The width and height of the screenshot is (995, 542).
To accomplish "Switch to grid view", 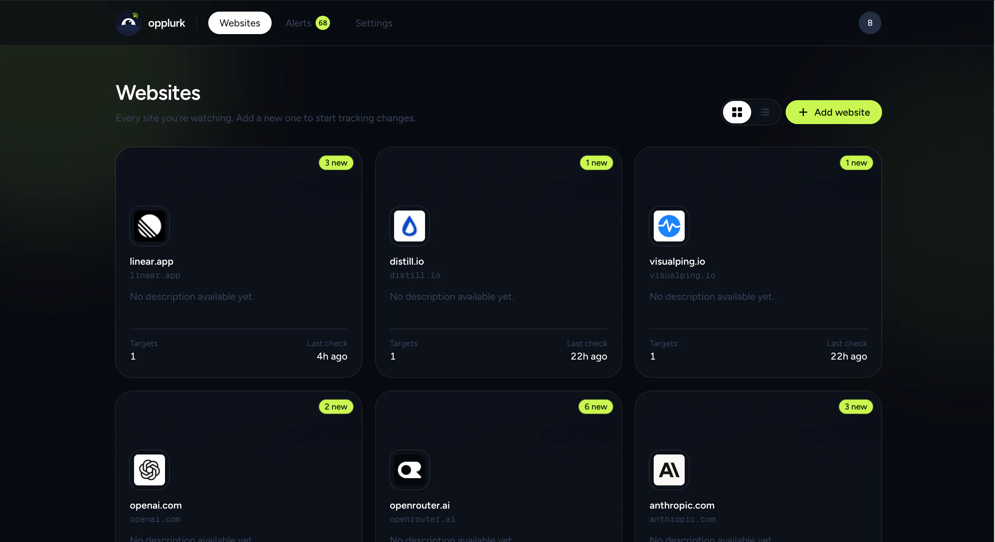I will click(737, 112).
